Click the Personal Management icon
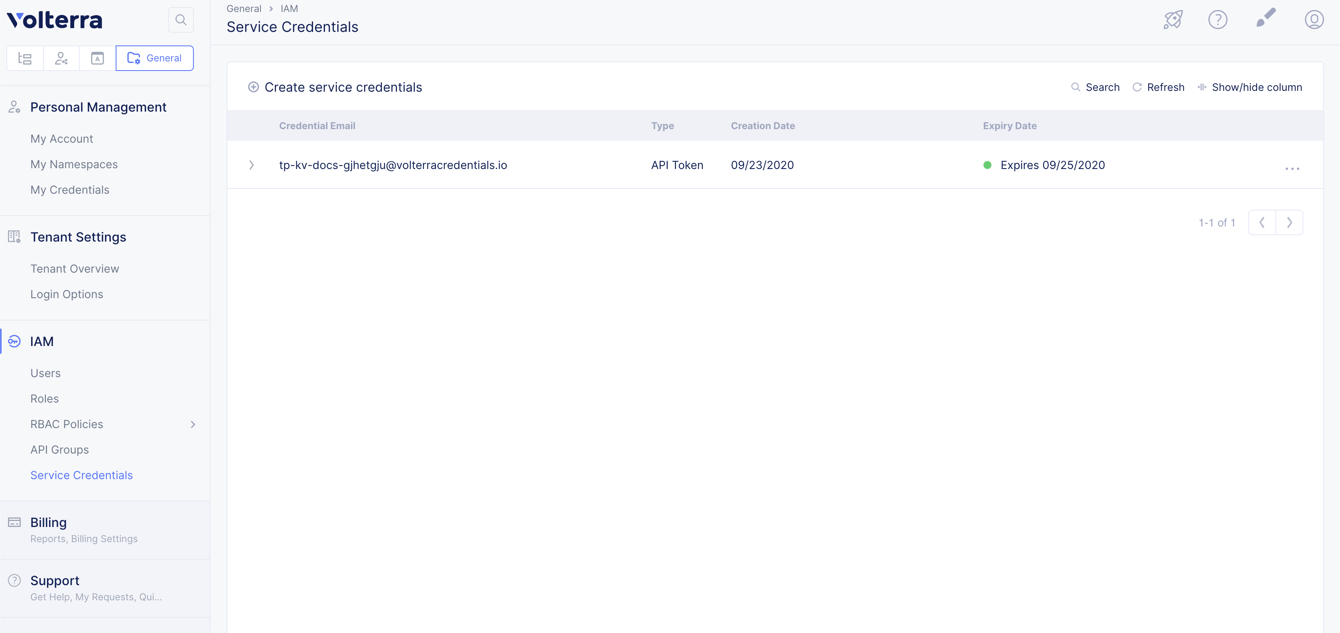The image size is (1340, 633). 14,107
